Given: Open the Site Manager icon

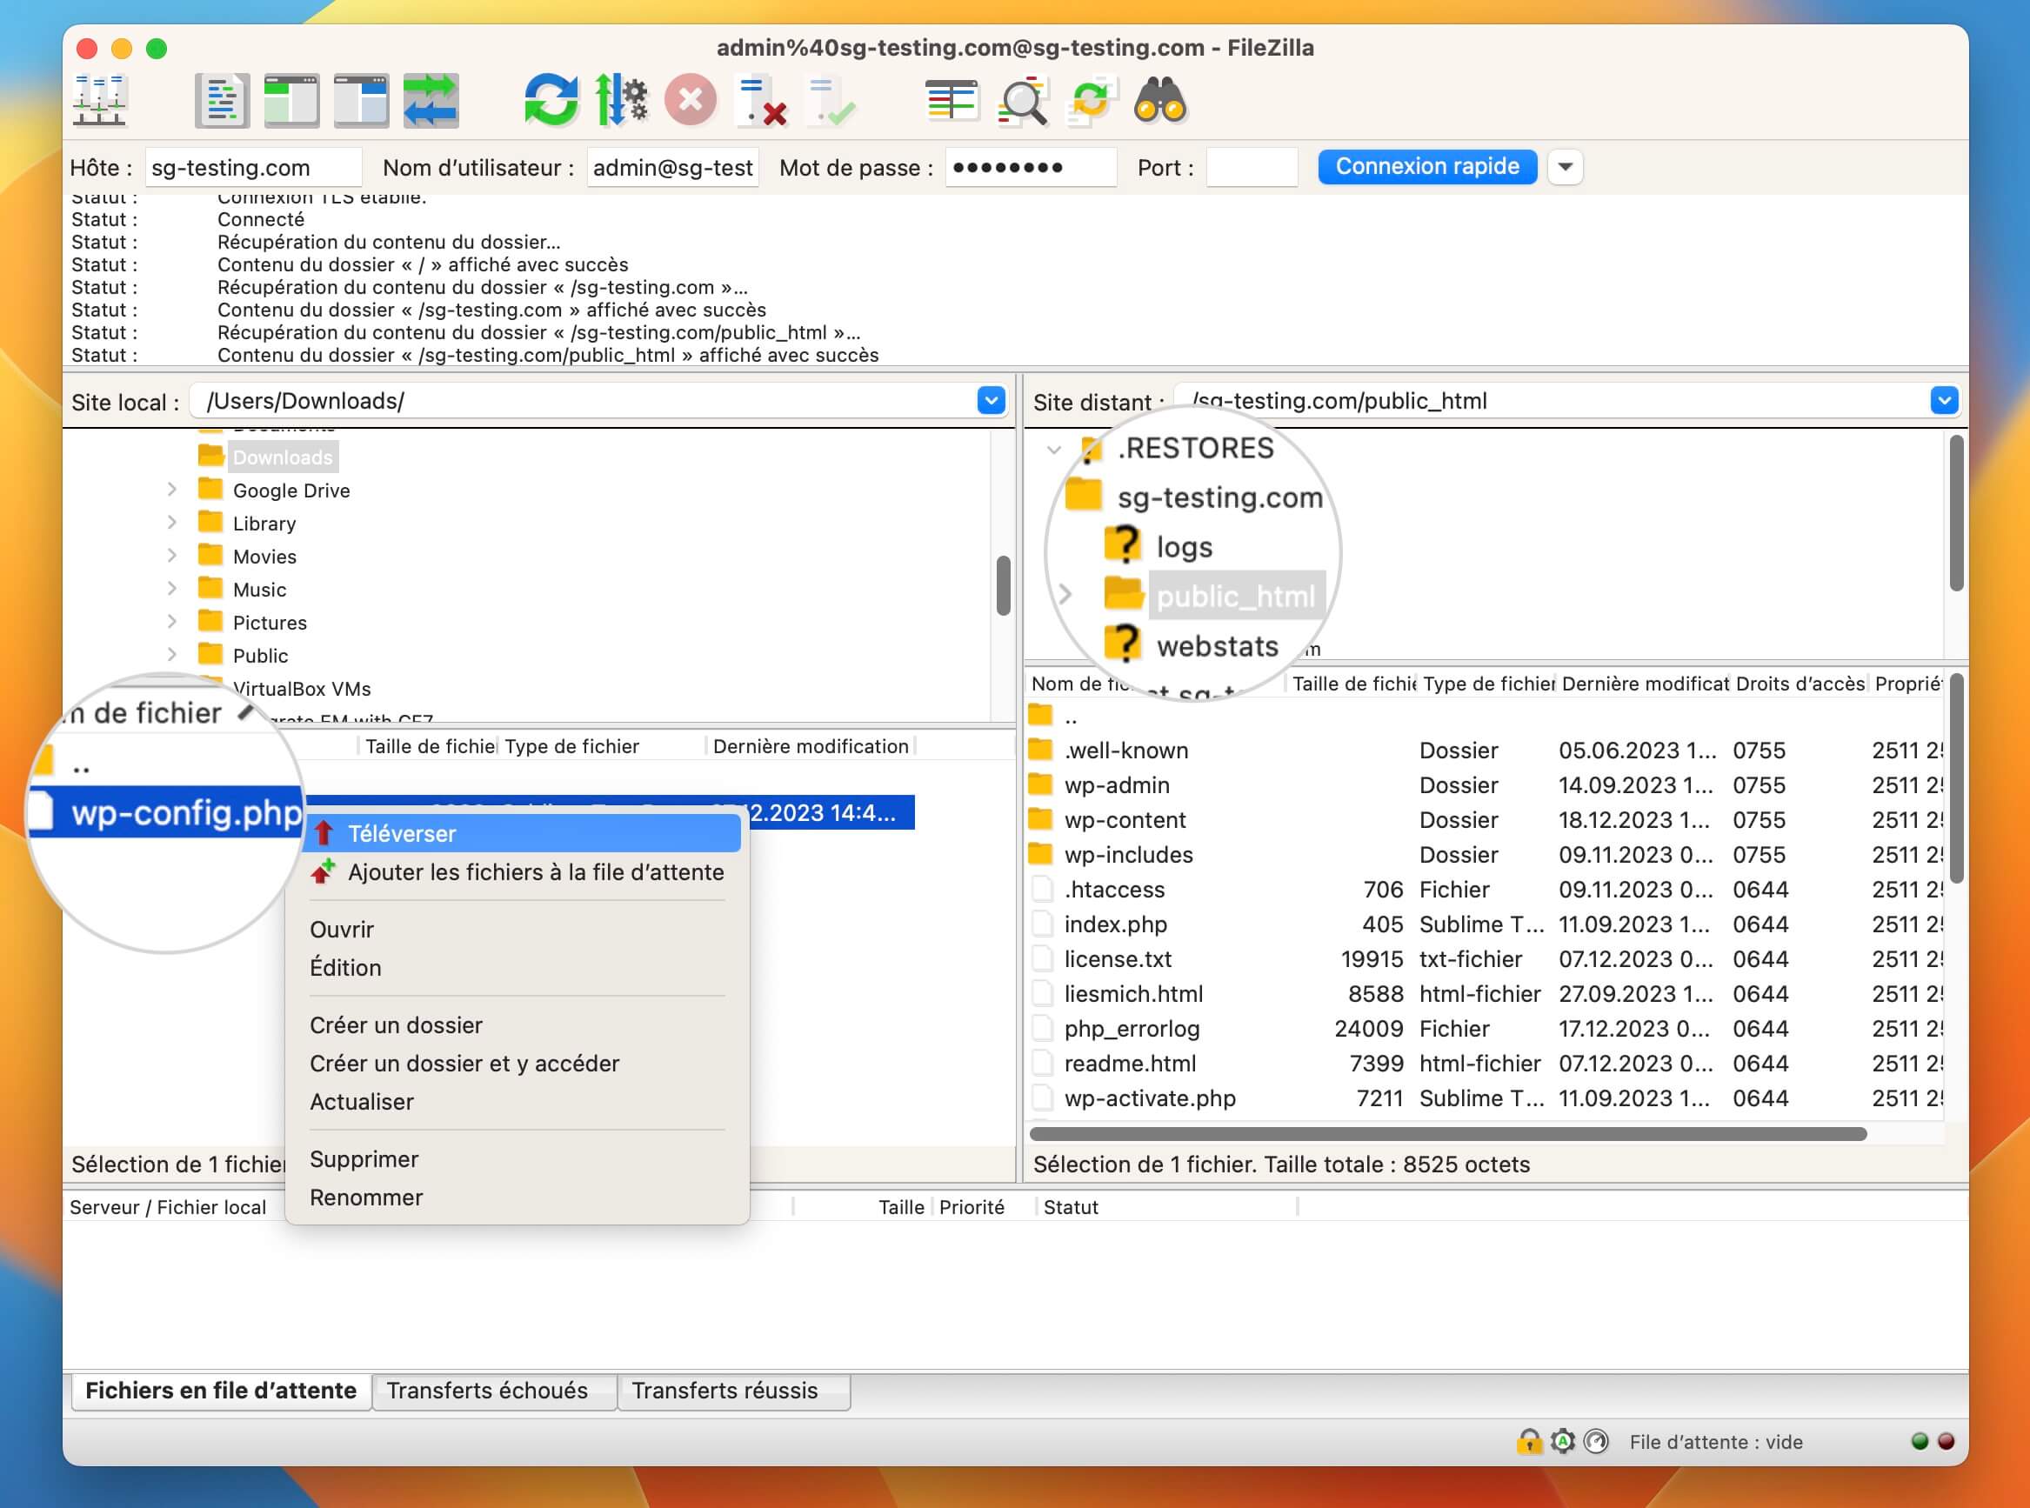Looking at the screenshot, I should tap(99, 100).
